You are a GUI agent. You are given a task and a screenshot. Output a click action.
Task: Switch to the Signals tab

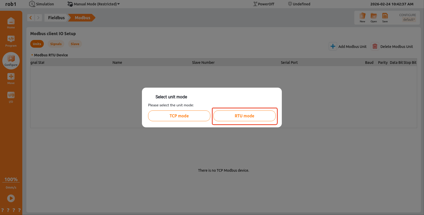coord(56,44)
